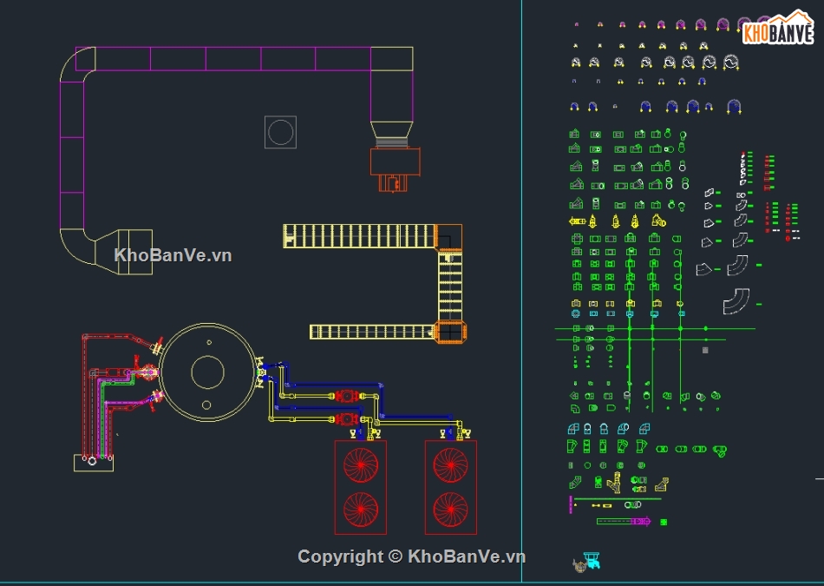Pick the lower red pump on the pipeline

(x=346, y=419)
